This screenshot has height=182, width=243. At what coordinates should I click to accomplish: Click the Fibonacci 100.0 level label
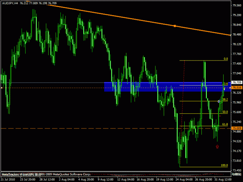pyautogui.click(x=224, y=165)
